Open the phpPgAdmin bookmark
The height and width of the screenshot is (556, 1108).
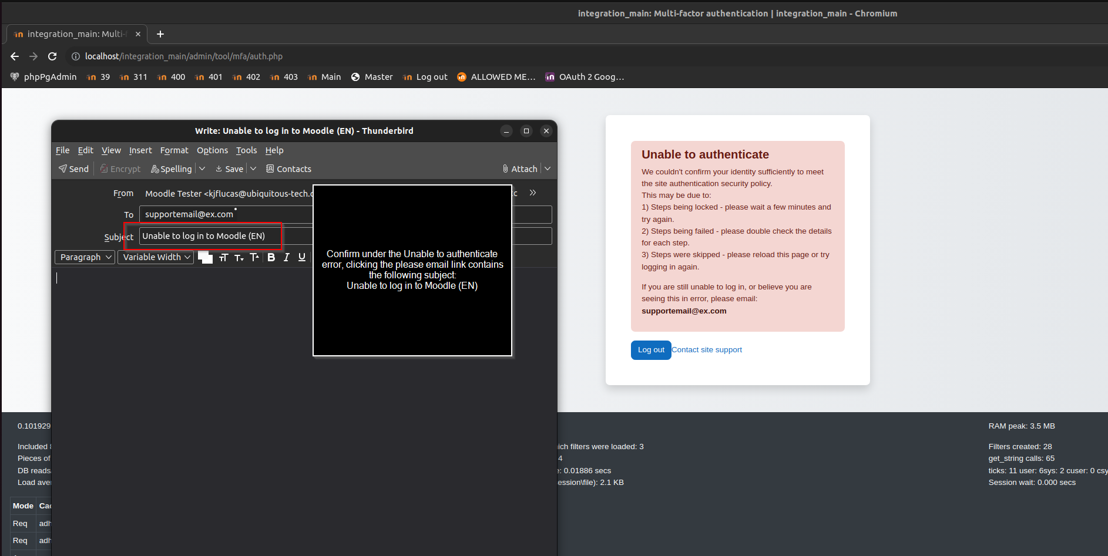point(43,77)
